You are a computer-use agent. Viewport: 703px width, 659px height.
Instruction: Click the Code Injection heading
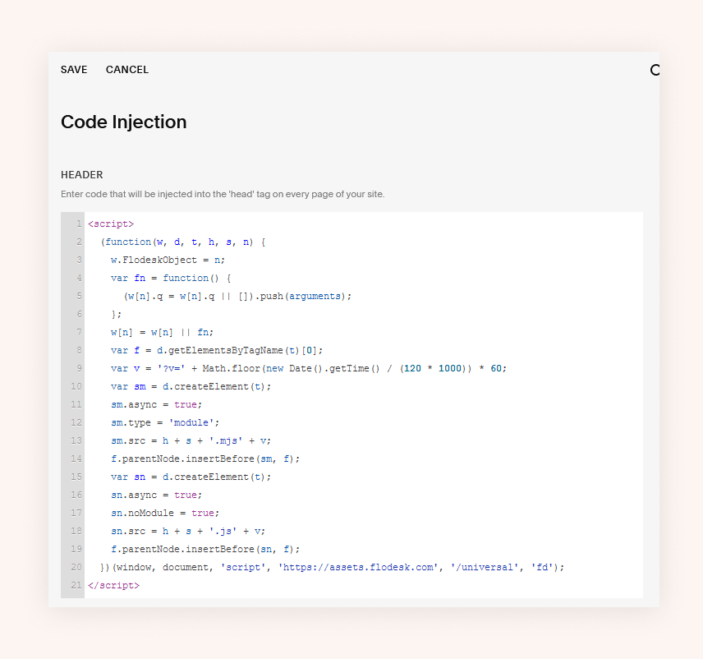pos(124,122)
